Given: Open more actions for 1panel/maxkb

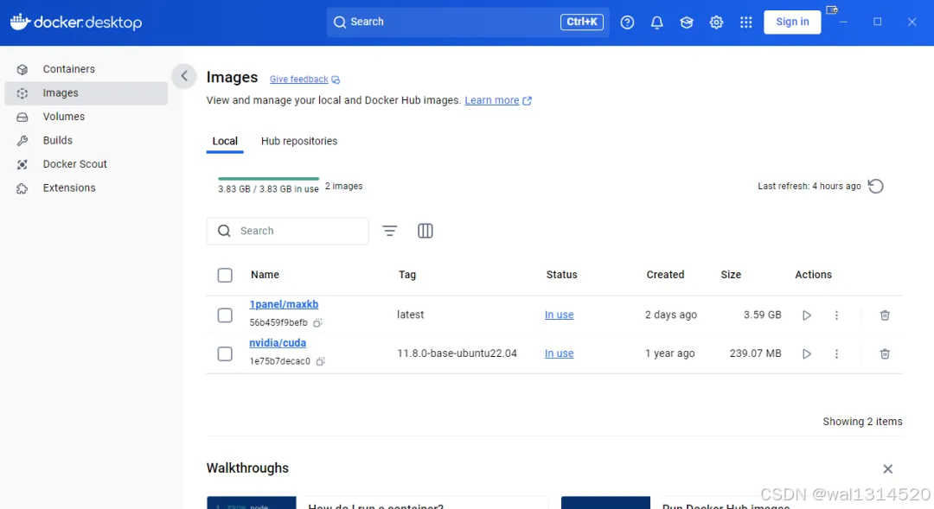Looking at the screenshot, I should tap(836, 315).
